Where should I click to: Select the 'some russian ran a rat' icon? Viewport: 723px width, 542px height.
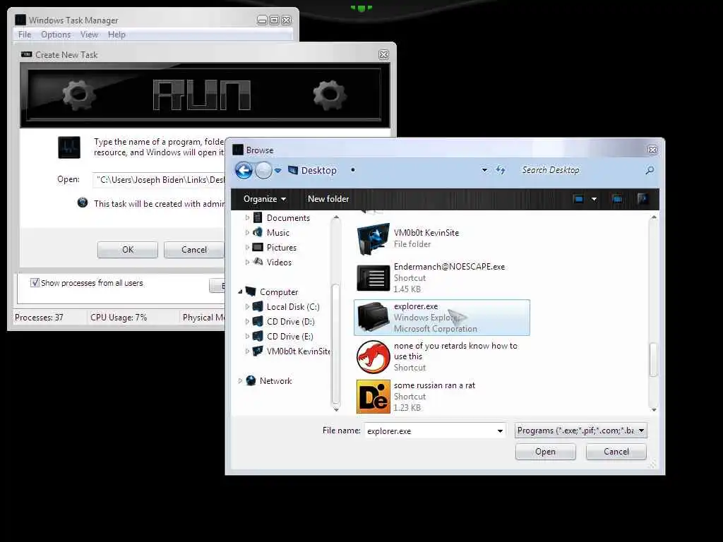point(373,397)
